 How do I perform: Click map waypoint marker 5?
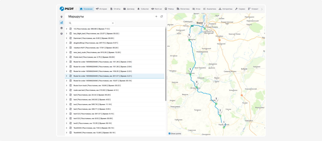click(x=190, y=69)
